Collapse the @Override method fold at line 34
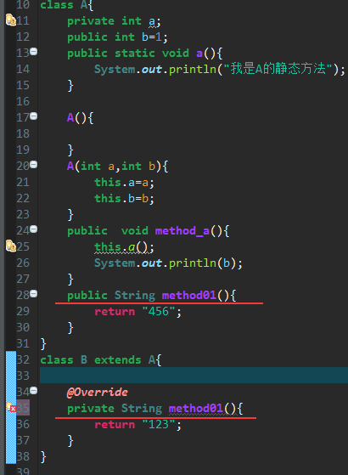The image size is (348, 475). click(x=34, y=391)
